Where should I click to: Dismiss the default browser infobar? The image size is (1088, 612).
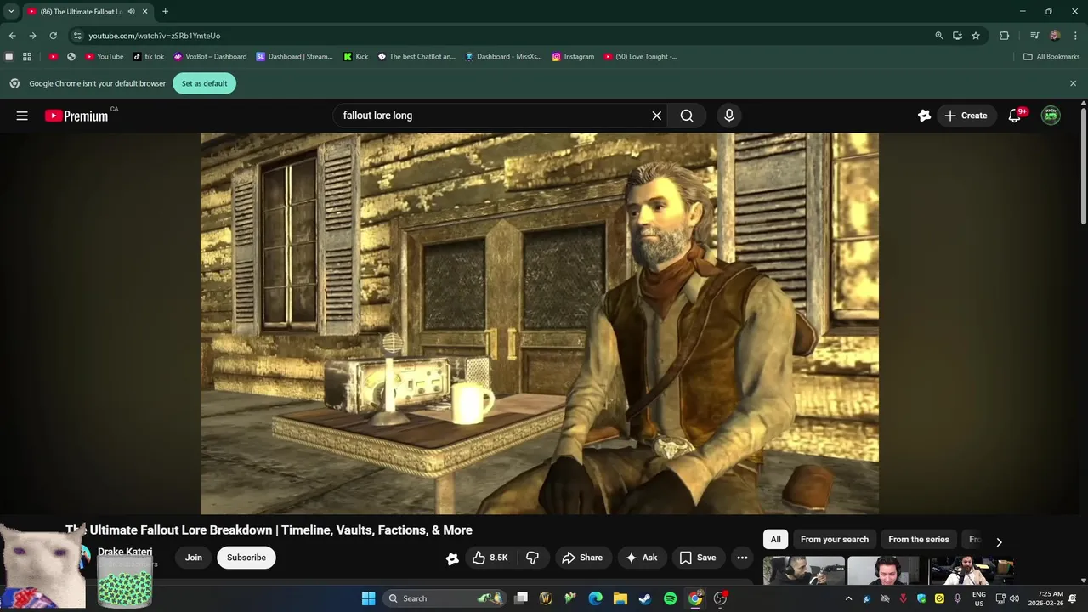click(x=1073, y=83)
